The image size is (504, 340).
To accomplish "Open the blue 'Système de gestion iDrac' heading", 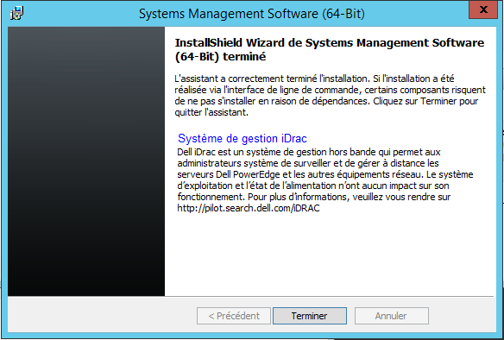I will 243,139.
